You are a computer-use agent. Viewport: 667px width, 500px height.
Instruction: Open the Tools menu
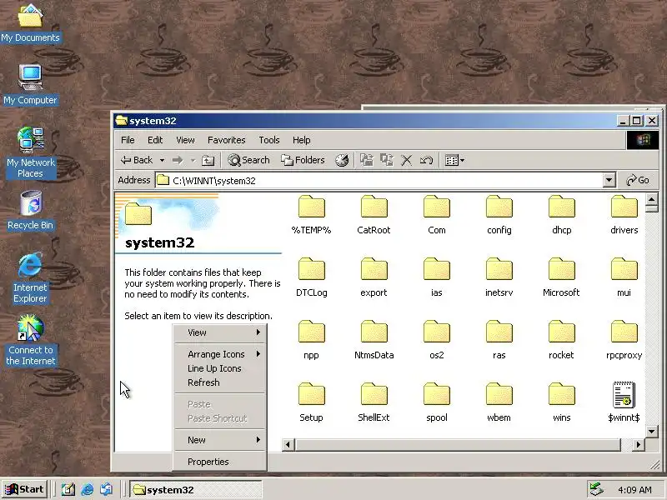pyautogui.click(x=268, y=140)
